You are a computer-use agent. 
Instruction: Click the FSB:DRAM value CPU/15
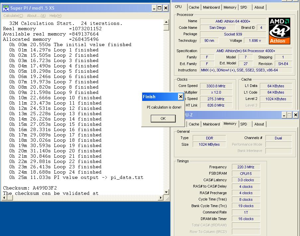(x=246, y=174)
